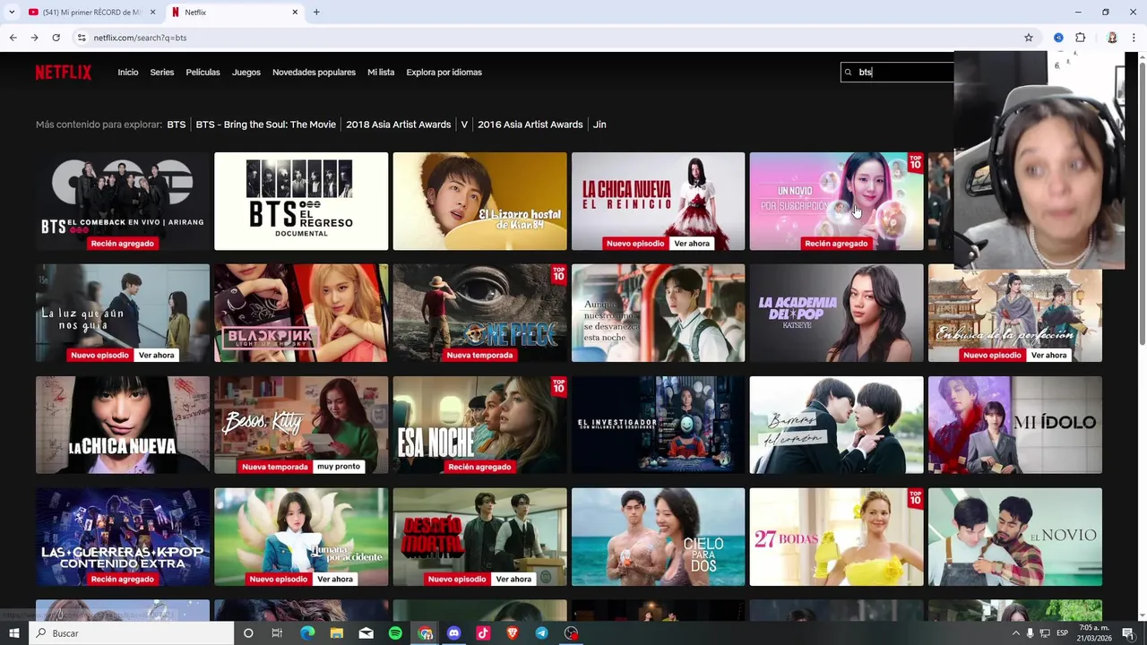The width and height of the screenshot is (1147, 645).
Task: Click the '2016 Asia Artist Awards' suggestion
Action: 530,125
